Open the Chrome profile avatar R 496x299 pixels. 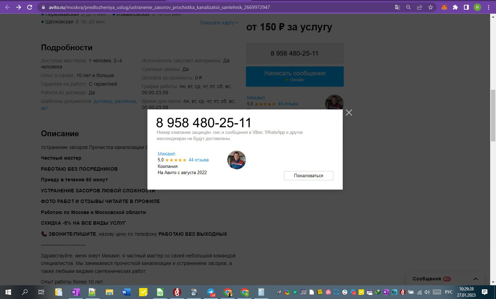pos(477,7)
